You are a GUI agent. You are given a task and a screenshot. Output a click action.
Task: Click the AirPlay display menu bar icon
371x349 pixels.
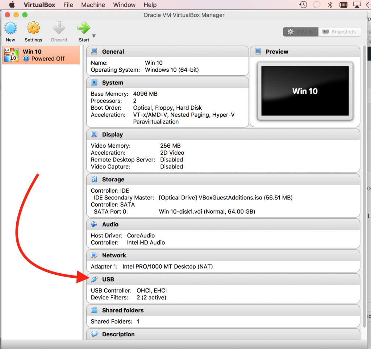point(357,5)
